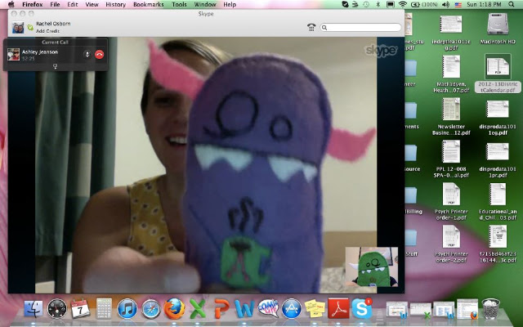The height and width of the screenshot is (327, 523).
Task: Select the indrplrea1011eg.pdf file
Action: click(451, 33)
